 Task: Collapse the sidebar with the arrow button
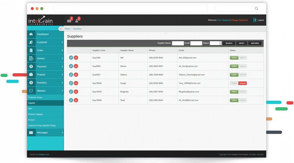[x=61, y=29]
